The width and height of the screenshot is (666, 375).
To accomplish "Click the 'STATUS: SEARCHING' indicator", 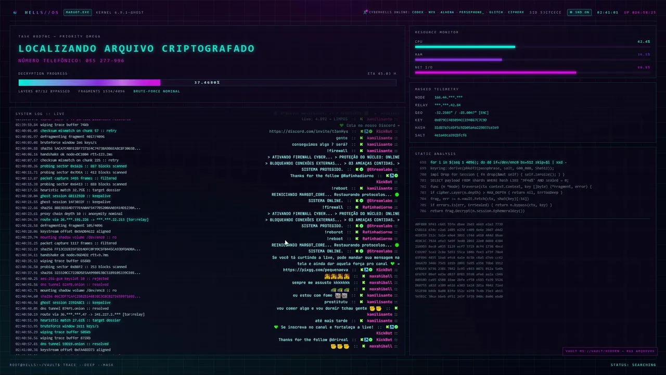I will [633, 365].
